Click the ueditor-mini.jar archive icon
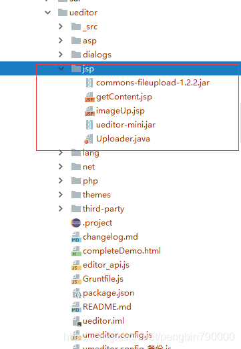241x349 pixels. (89, 125)
